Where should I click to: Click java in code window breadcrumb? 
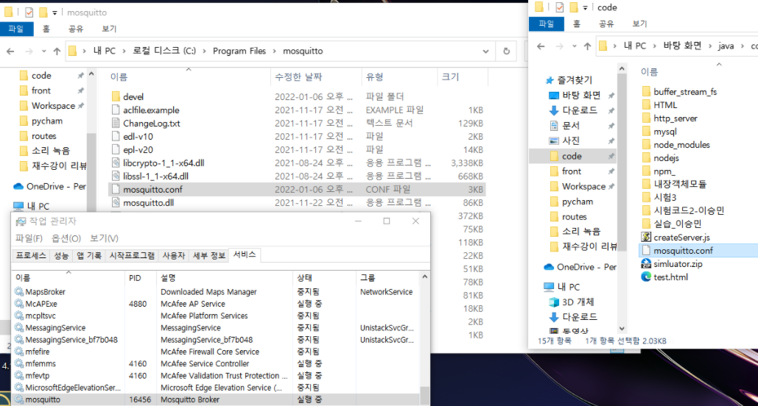tap(726, 46)
